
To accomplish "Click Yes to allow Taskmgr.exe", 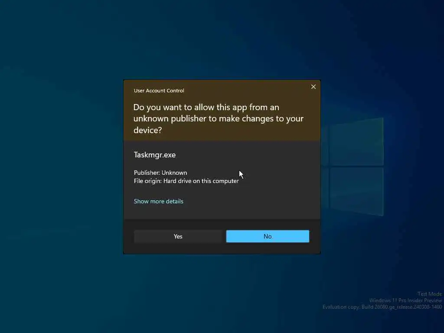I will pos(178,236).
